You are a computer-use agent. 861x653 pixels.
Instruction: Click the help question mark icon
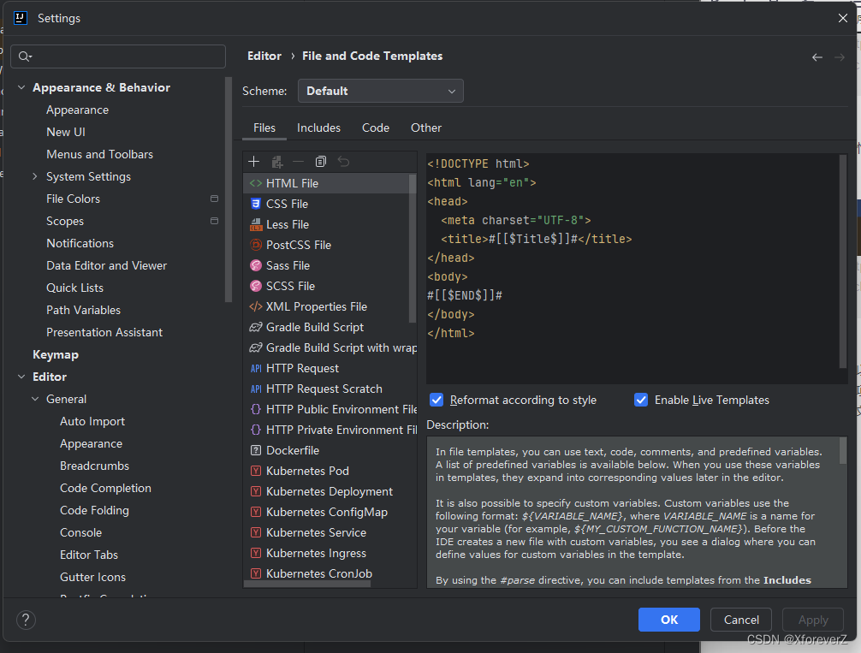tap(26, 620)
